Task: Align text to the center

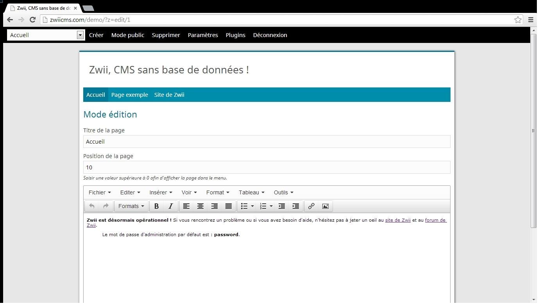Action: 200,206
